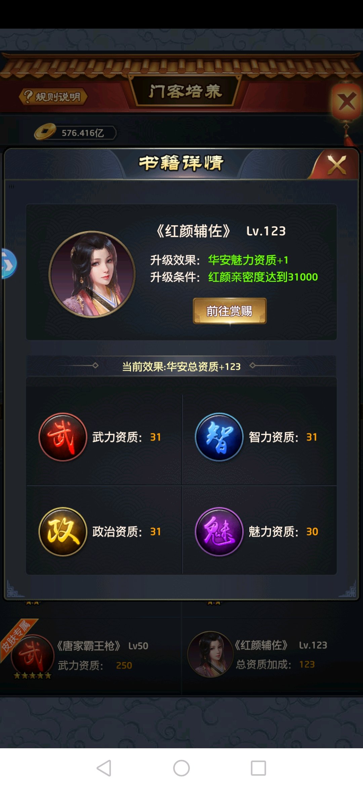Click the question mark 规则说明 rules icon

coord(53,97)
